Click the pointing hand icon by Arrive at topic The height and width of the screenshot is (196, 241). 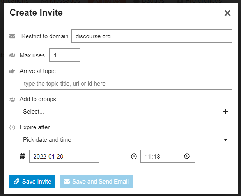click(x=12, y=71)
